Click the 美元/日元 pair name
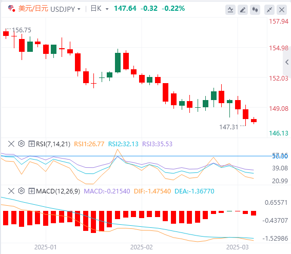 33,9
